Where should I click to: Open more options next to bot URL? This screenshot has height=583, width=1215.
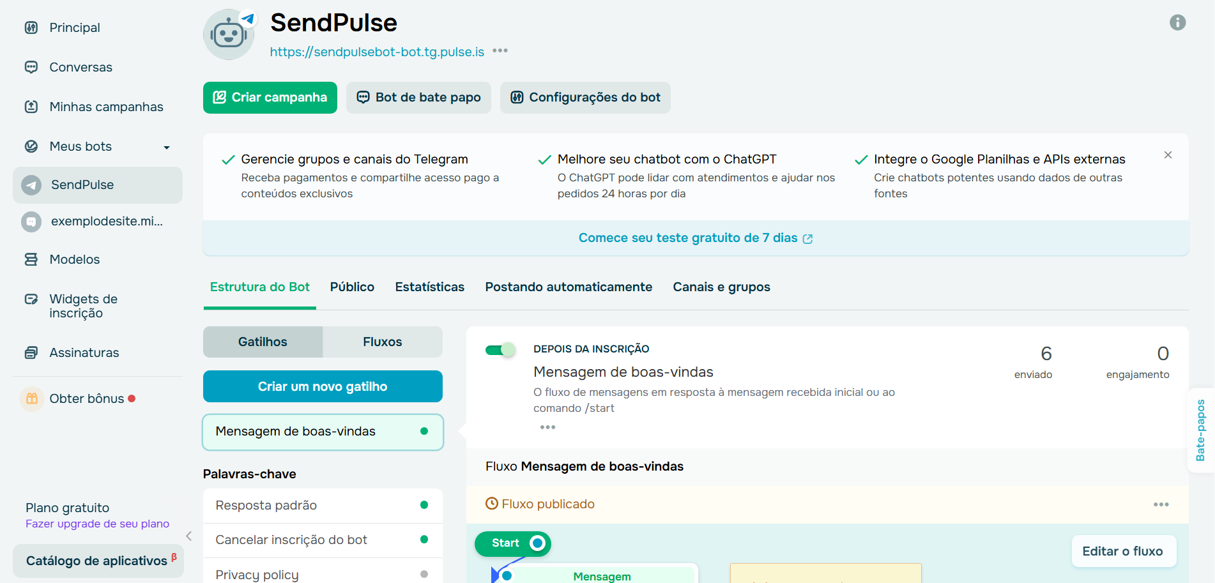[500, 50]
